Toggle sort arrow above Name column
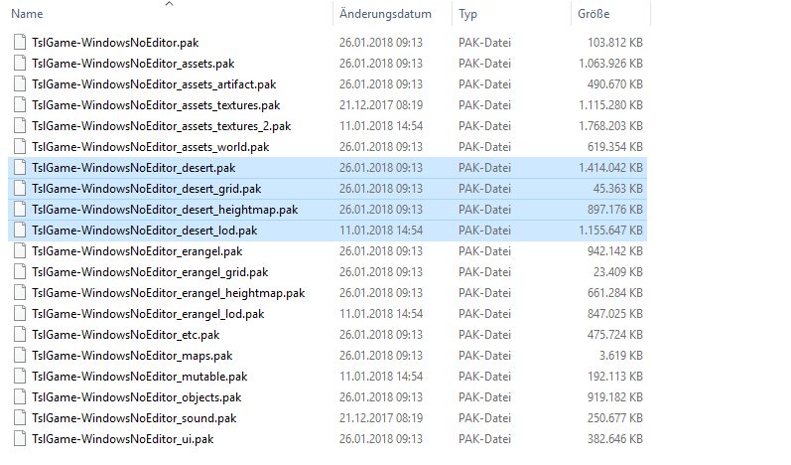This screenshot has width=791, height=465. pos(170,4)
